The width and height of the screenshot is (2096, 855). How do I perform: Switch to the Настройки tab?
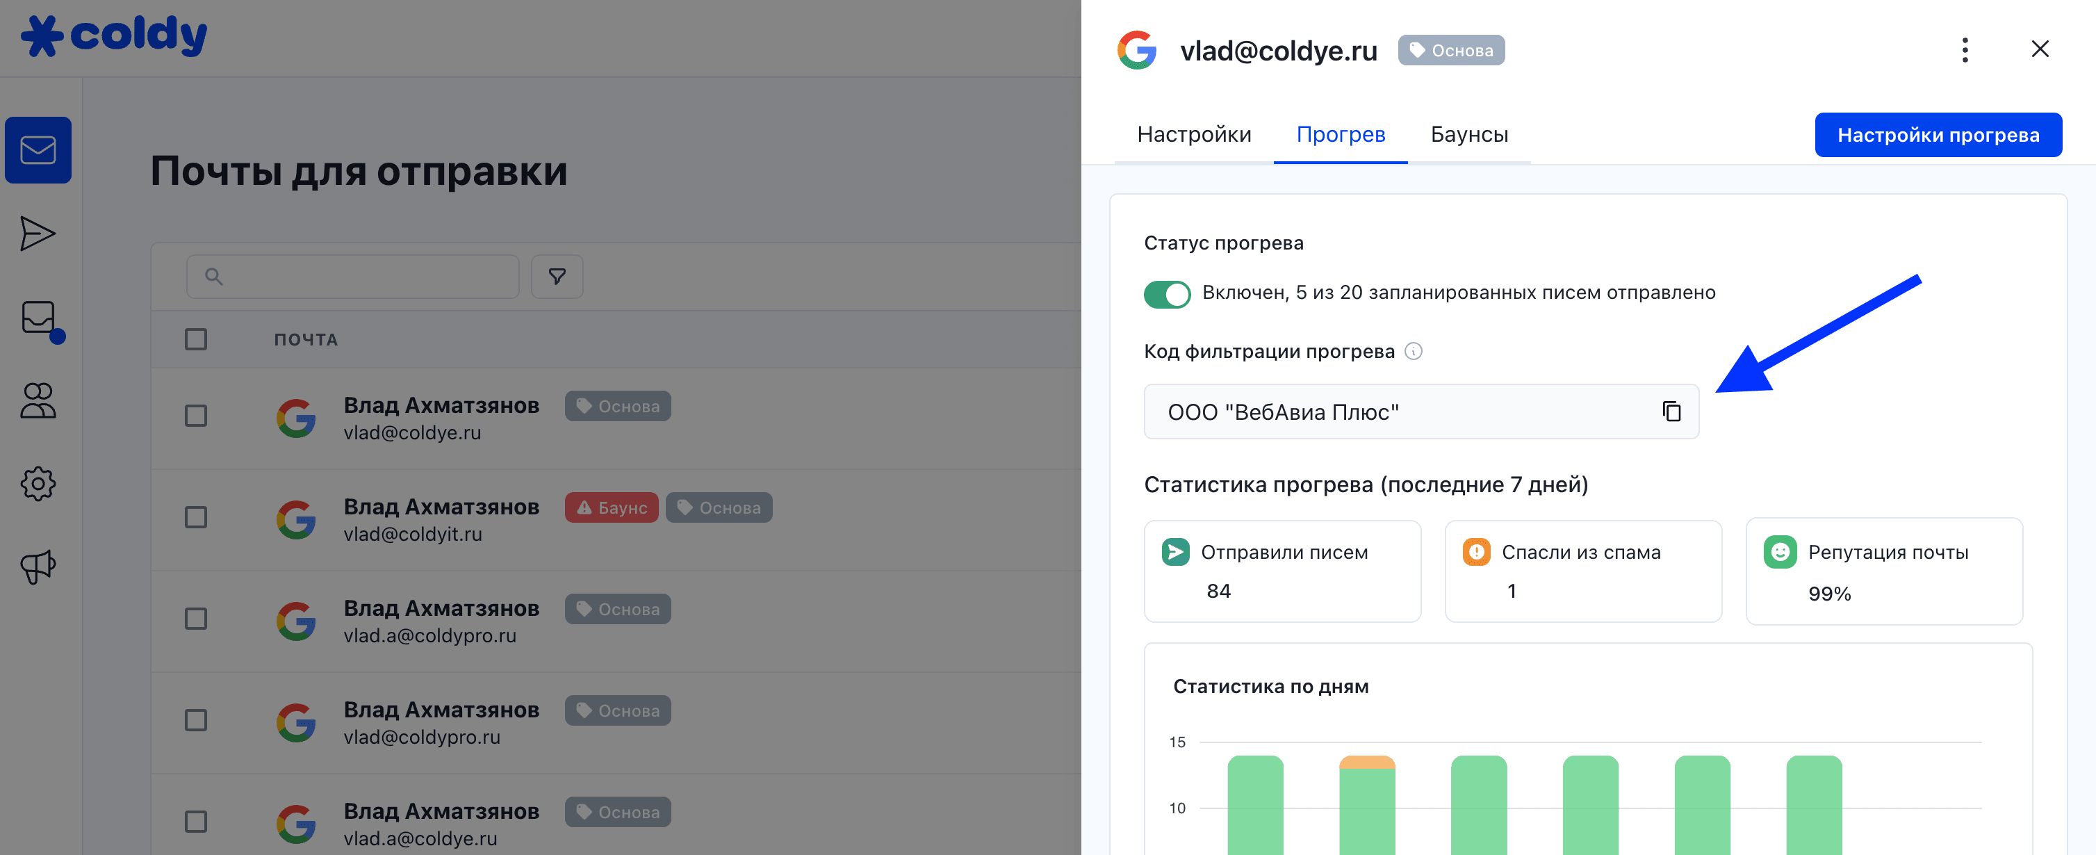pyautogui.click(x=1194, y=134)
